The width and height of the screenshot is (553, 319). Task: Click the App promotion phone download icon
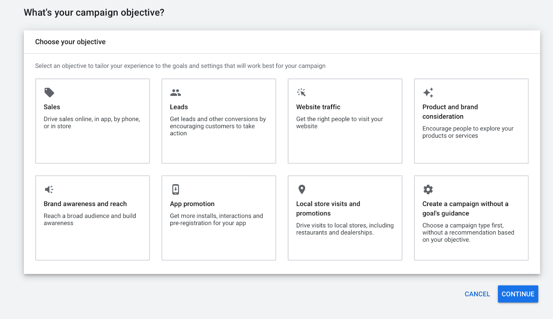pyautogui.click(x=176, y=189)
